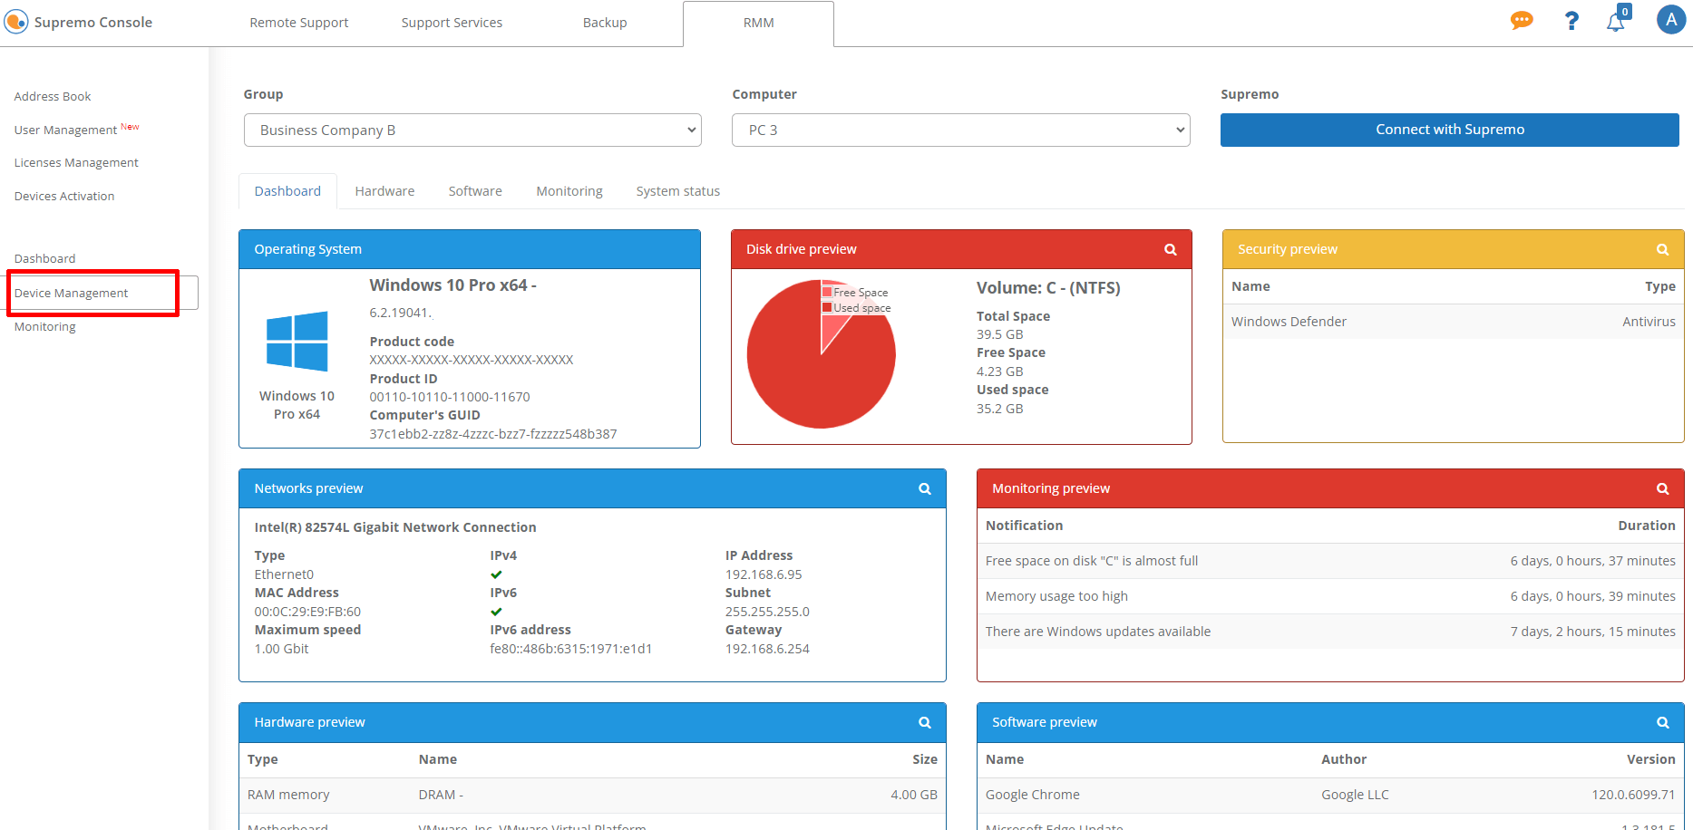Switch to Backup tab
The width and height of the screenshot is (1693, 830).
coord(605,23)
